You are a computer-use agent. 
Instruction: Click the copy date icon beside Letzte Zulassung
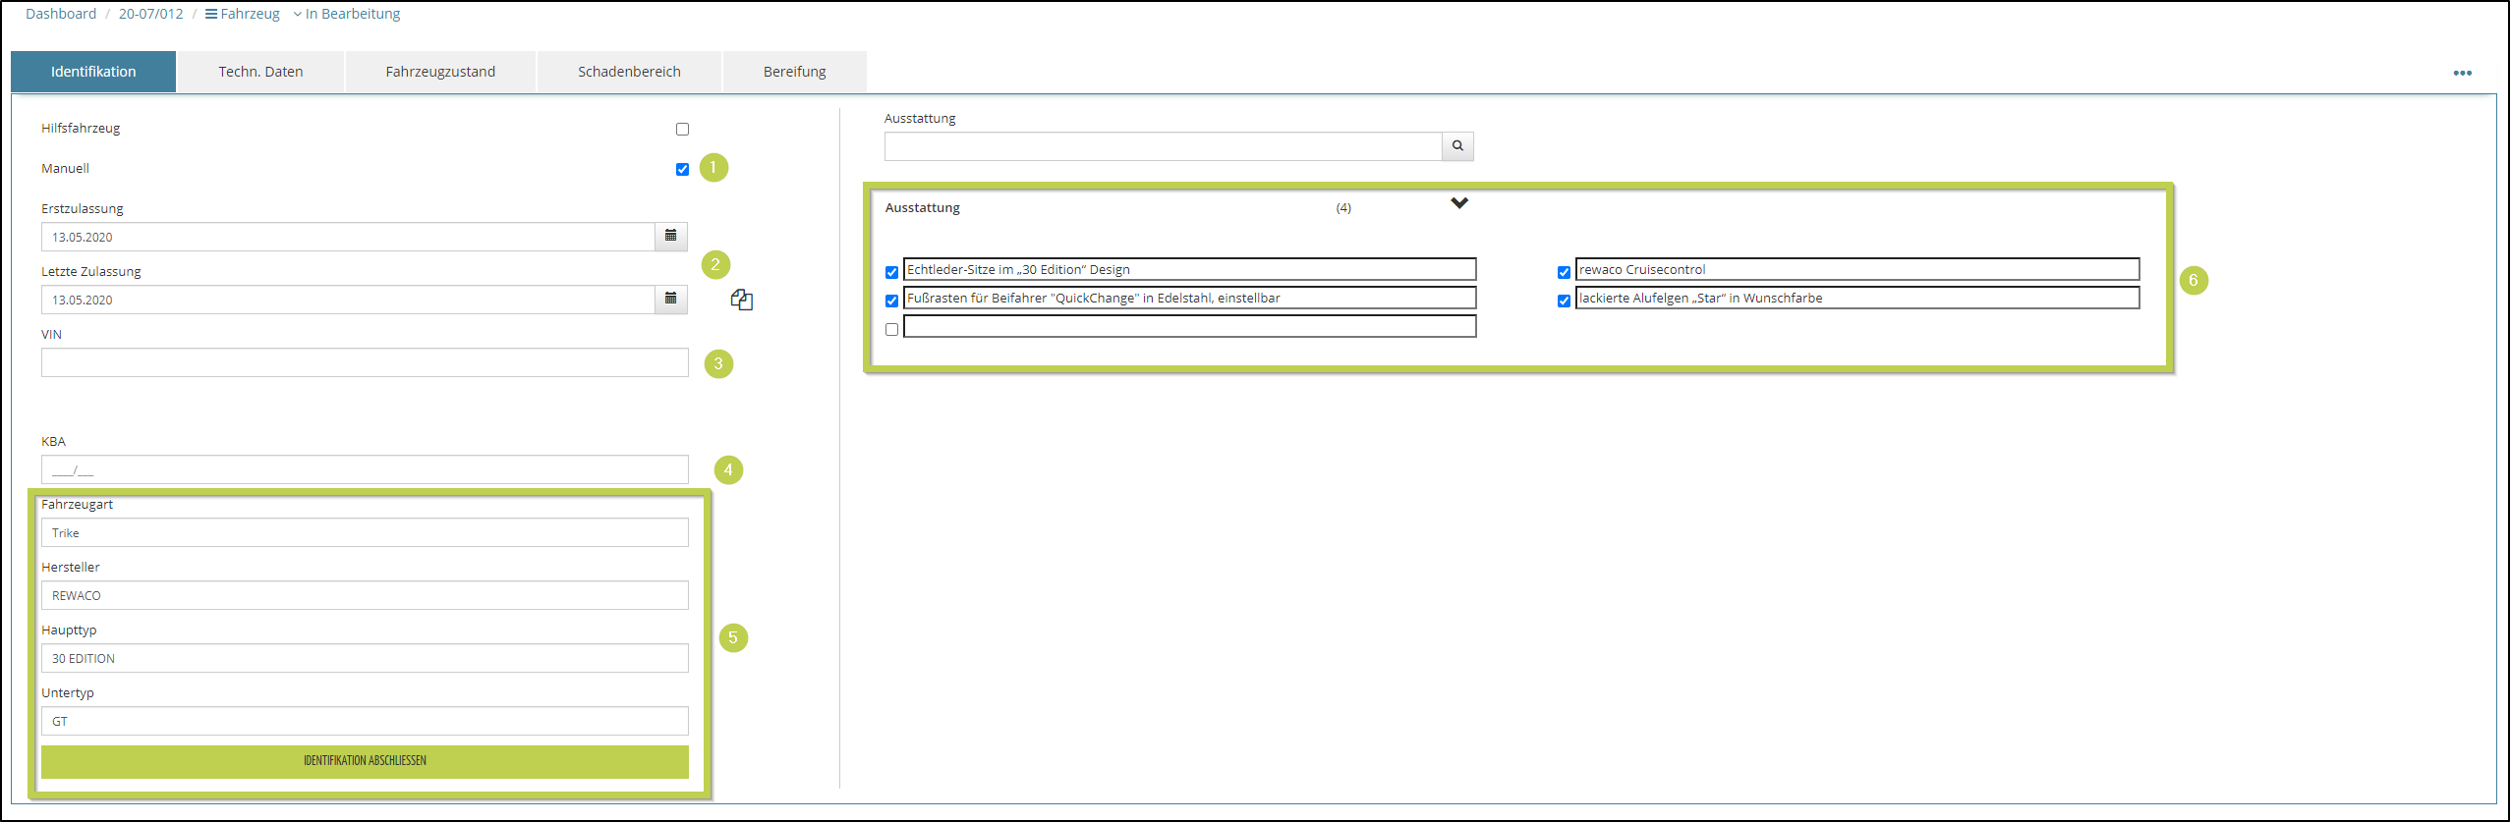(742, 301)
